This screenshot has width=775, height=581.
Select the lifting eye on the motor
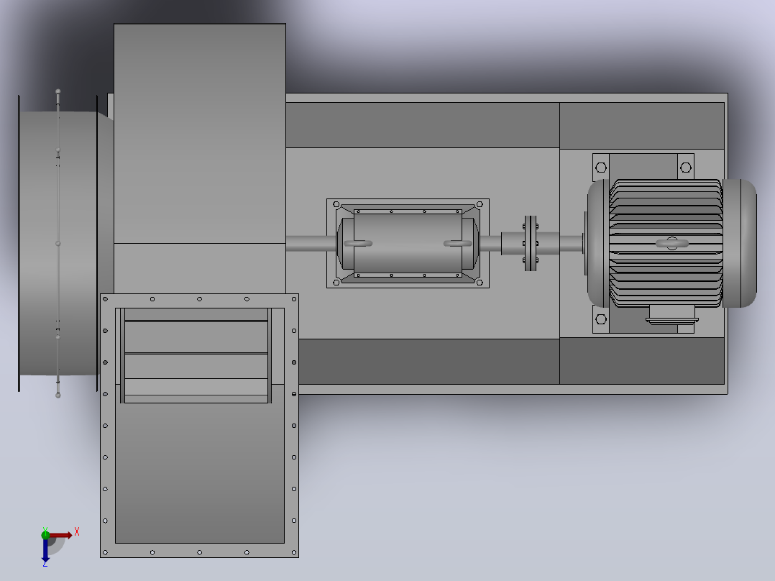672,243
